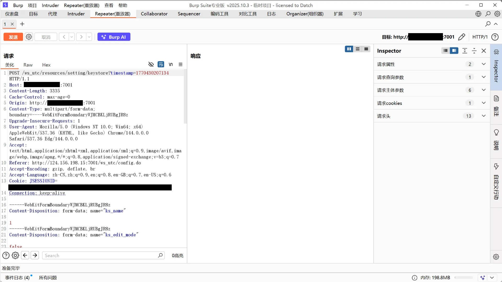
Task: Focus the request Search field
Action: (103, 255)
